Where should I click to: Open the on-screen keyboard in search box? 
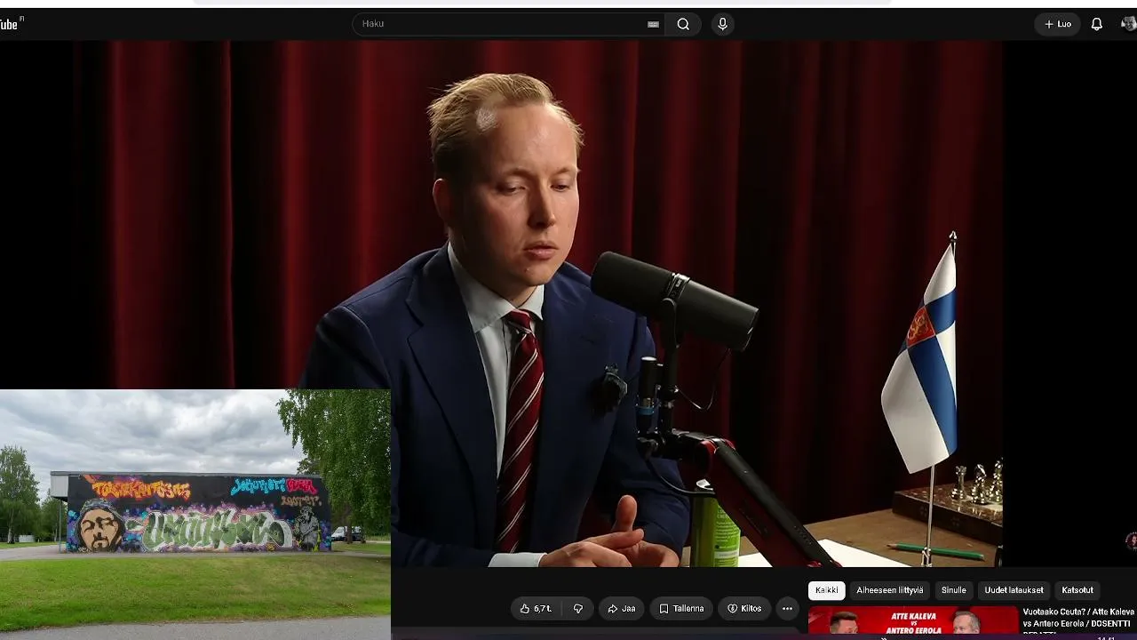point(653,24)
